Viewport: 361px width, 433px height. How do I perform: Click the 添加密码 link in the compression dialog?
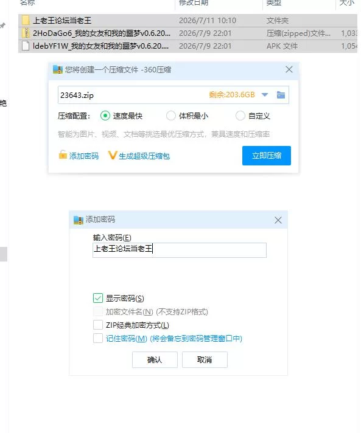click(84, 156)
